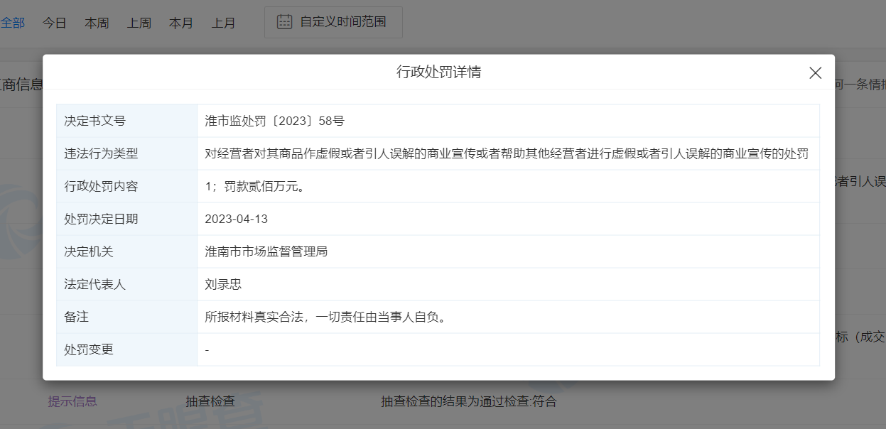The image size is (886, 429).
Task: Select the 本月 time filter
Action: click(x=181, y=23)
